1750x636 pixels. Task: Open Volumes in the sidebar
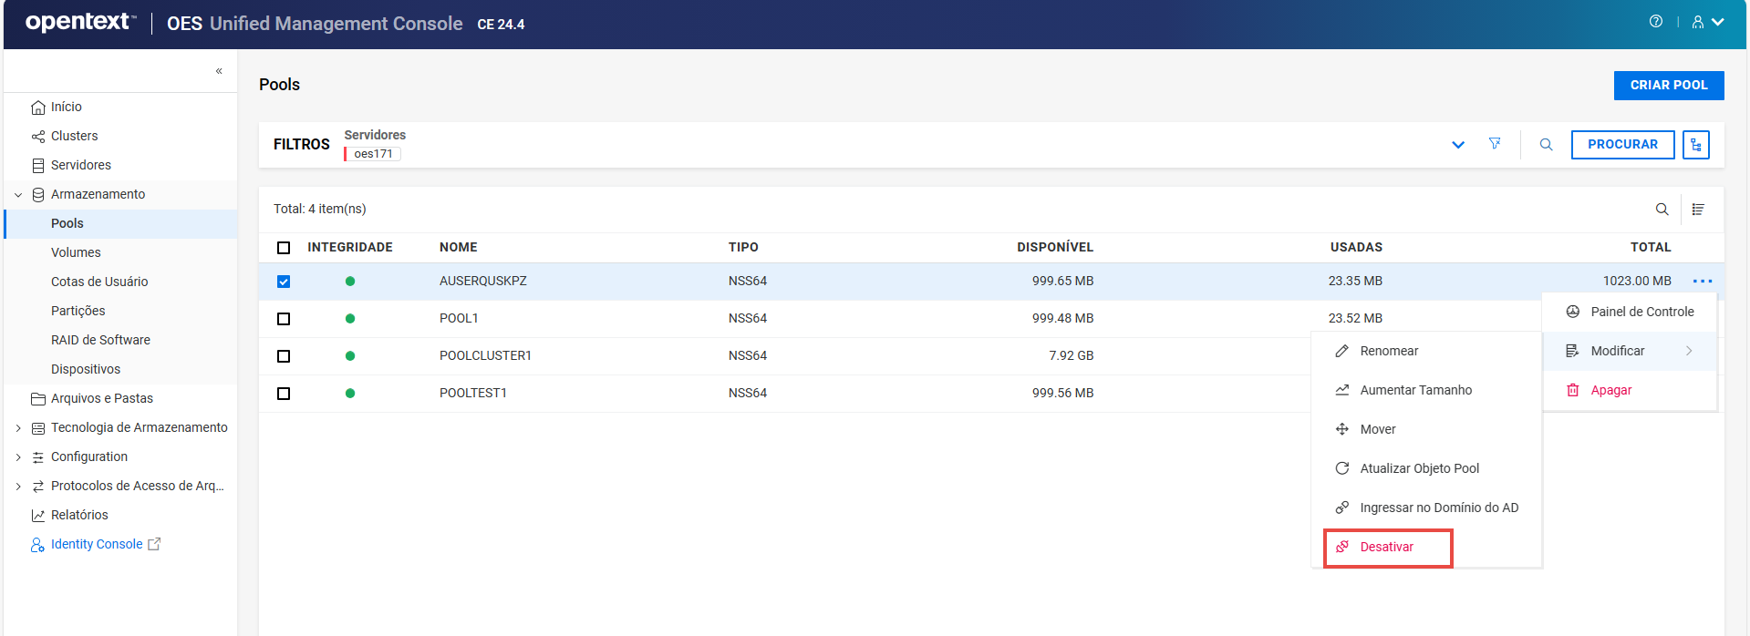pos(76,253)
